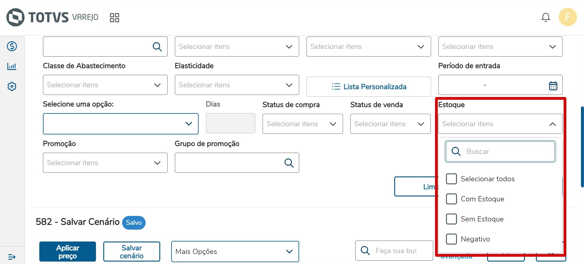Screen dimensions: 584x264
Task: Expand the sidebar with the arrow menu icon
Action: [12, 257]
